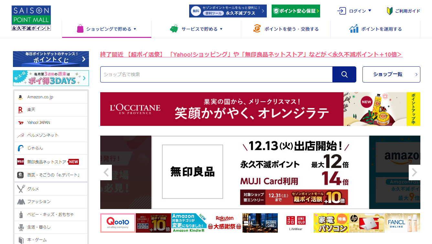Open the Qoo10 shop thumbnail
The width and height of the screenshot is (432, 244).
pyautogui.click(x=118, y=223)
